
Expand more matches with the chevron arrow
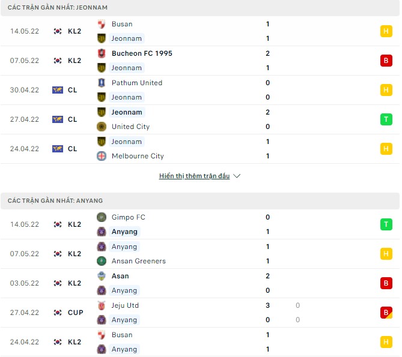[237, 176]
